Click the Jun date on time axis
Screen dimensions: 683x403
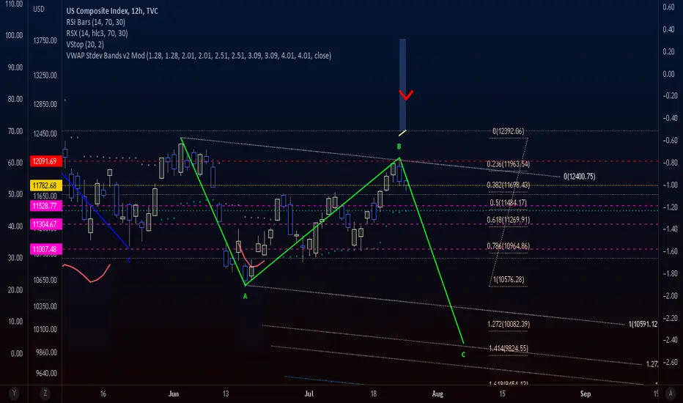pos(174,394)
